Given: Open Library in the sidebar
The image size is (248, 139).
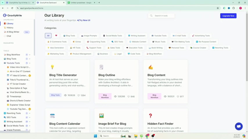Looking at the screenshot, I should 10,23.
